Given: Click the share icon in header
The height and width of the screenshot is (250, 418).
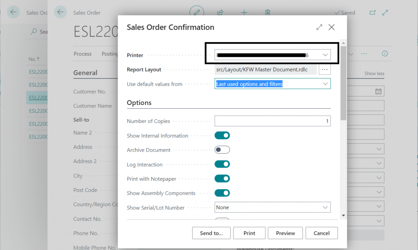Looking at the screenshot, I should coord(220,12).
